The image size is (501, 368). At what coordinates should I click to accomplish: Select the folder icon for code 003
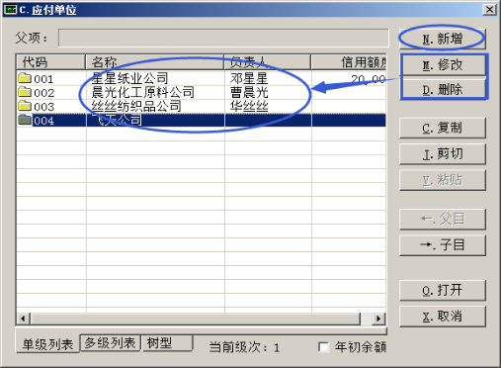25,106
